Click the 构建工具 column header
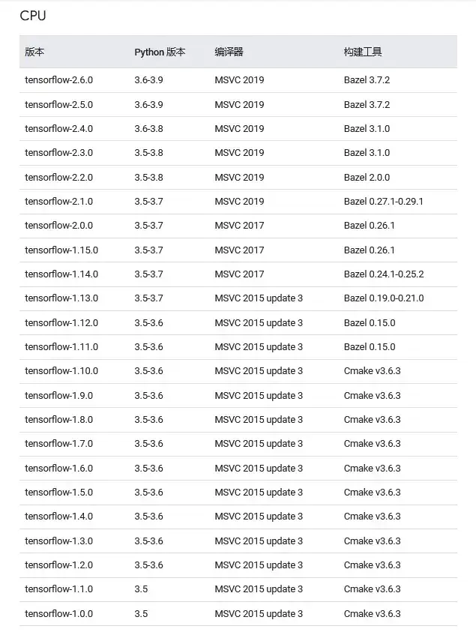This screenshot has width=476, height=635. pos(363,52)
